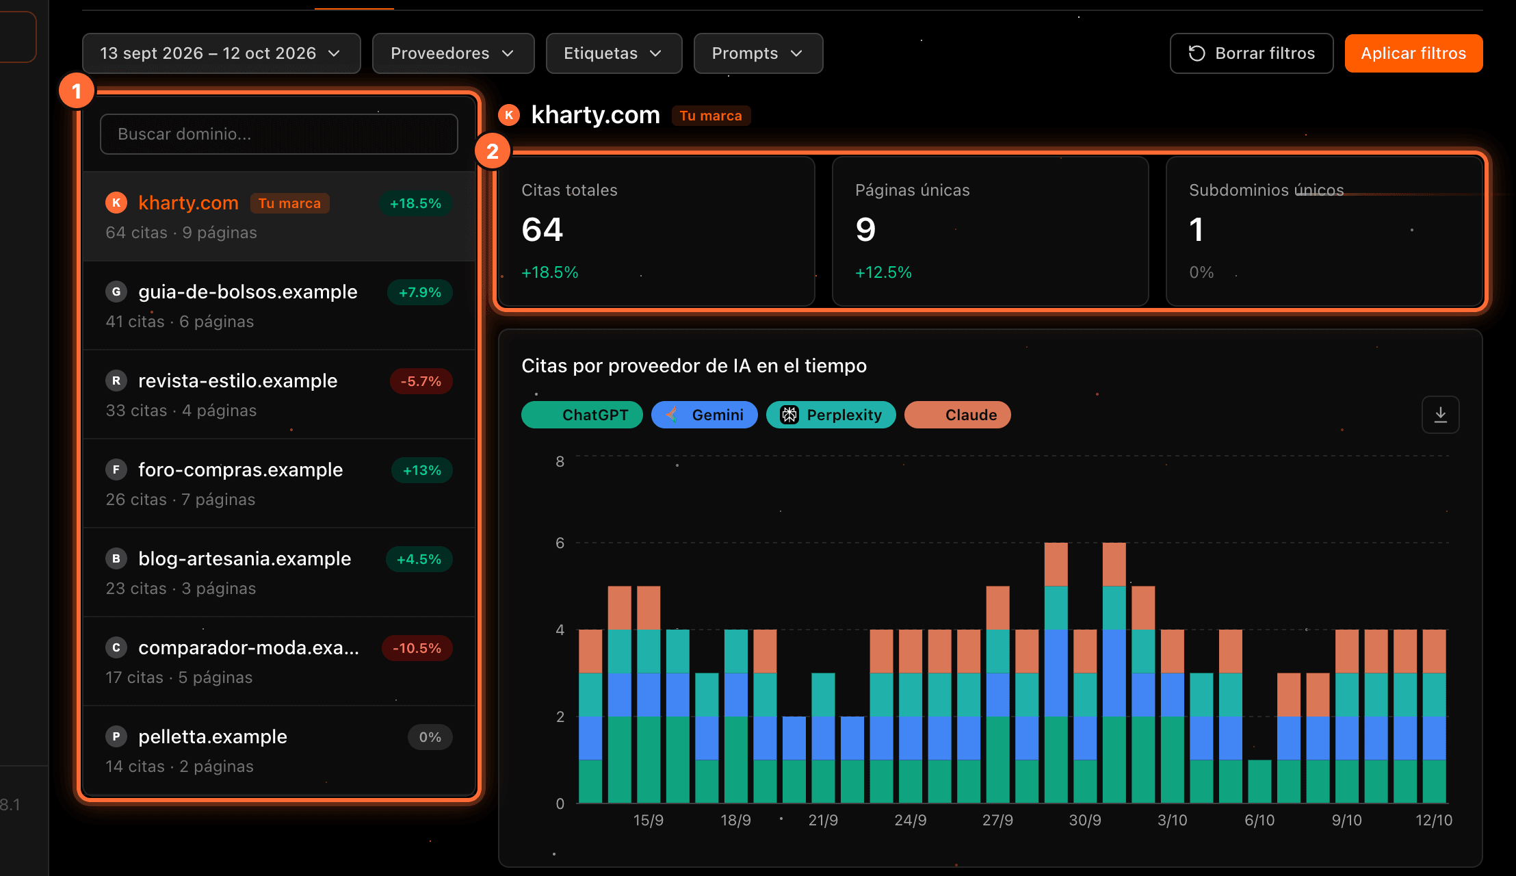Open the date range dropdown
The width and height of the screenshot is (1516, 876).
click(222, 53)
